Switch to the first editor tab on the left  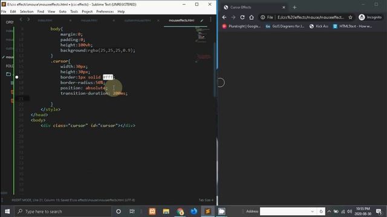point(45,20)
